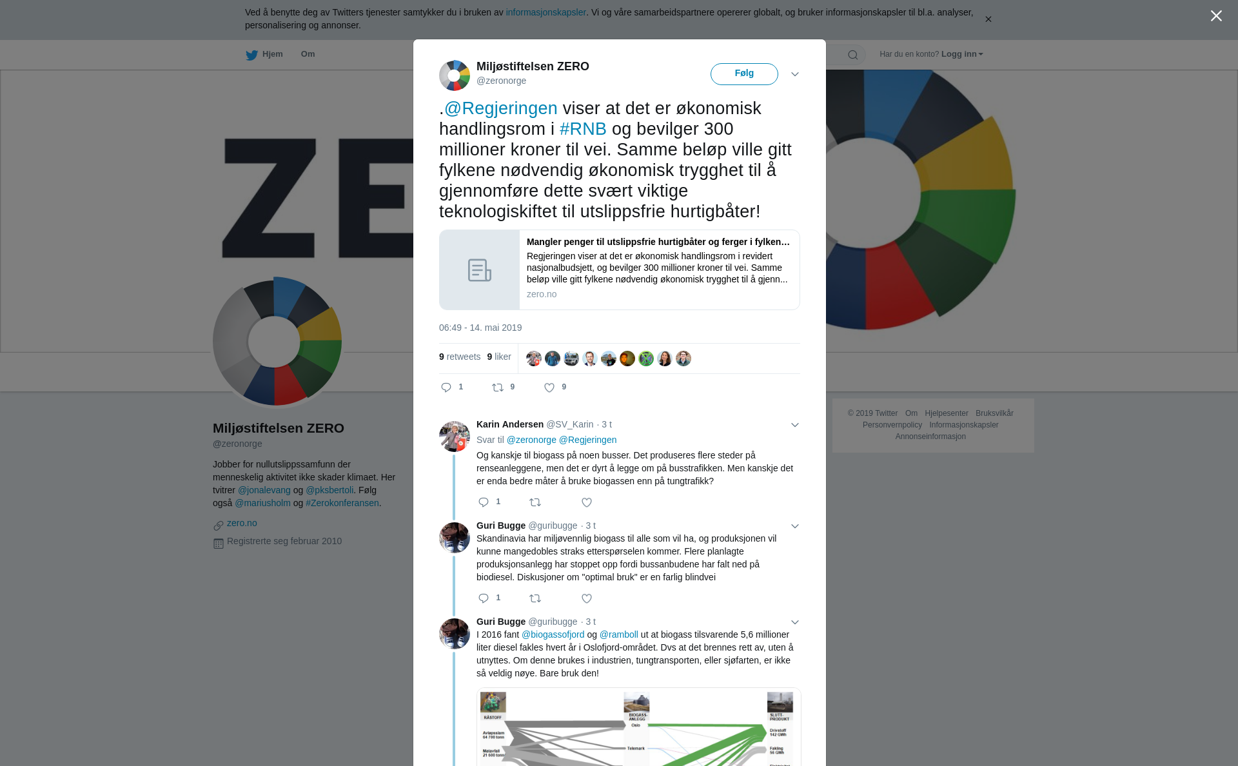
Task: Close the tweet overlay with the top-right X
Action: (1216, 16)
